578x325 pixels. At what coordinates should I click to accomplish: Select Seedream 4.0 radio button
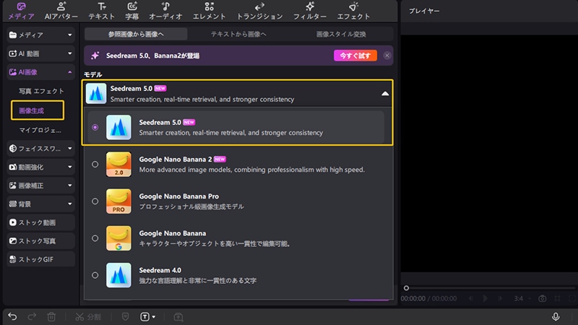click(95, 275)
